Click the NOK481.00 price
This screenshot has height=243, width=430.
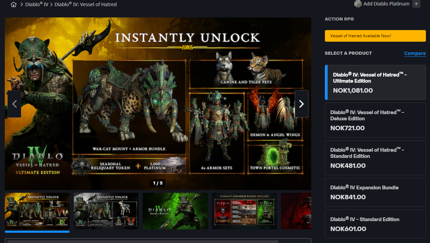point(348,166)
